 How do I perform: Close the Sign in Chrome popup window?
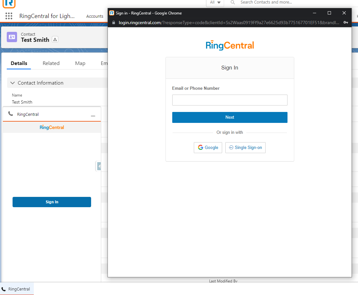pyautogui.click(x=344, y=13)
